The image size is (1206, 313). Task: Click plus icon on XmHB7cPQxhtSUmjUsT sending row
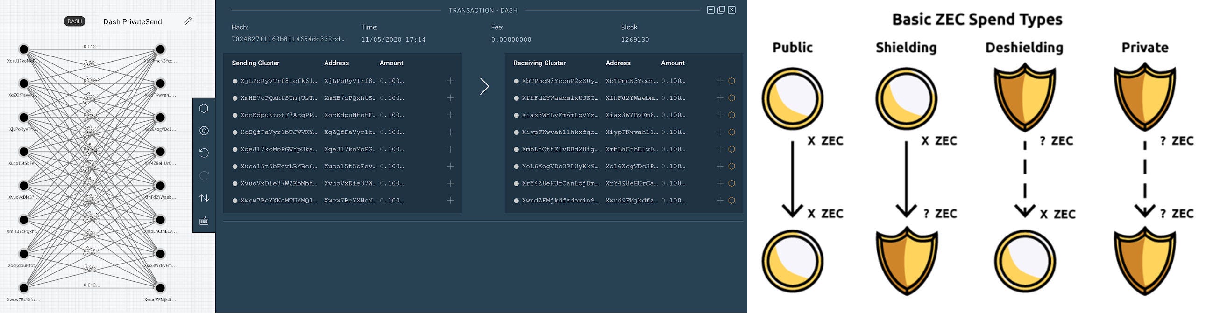450,98
